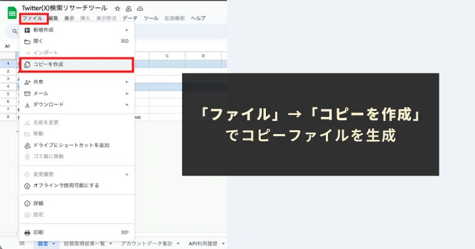Star the document with the star icon
Screen dimensions: 475x249
coord(117,9)
